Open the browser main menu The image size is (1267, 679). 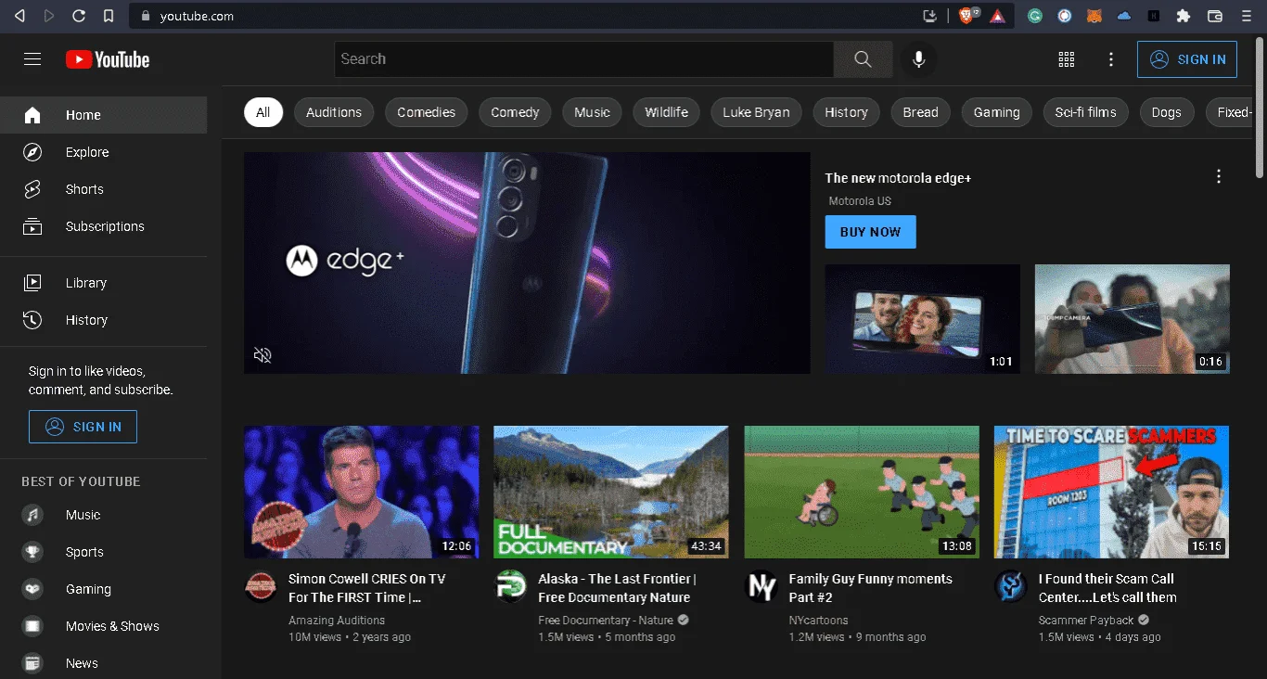tap(1246, 16)
